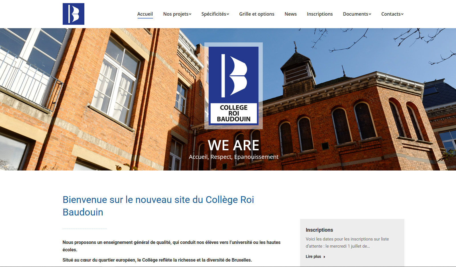Go to the Accueil menu item
This screenshot has height=267, width=456.
145,14
